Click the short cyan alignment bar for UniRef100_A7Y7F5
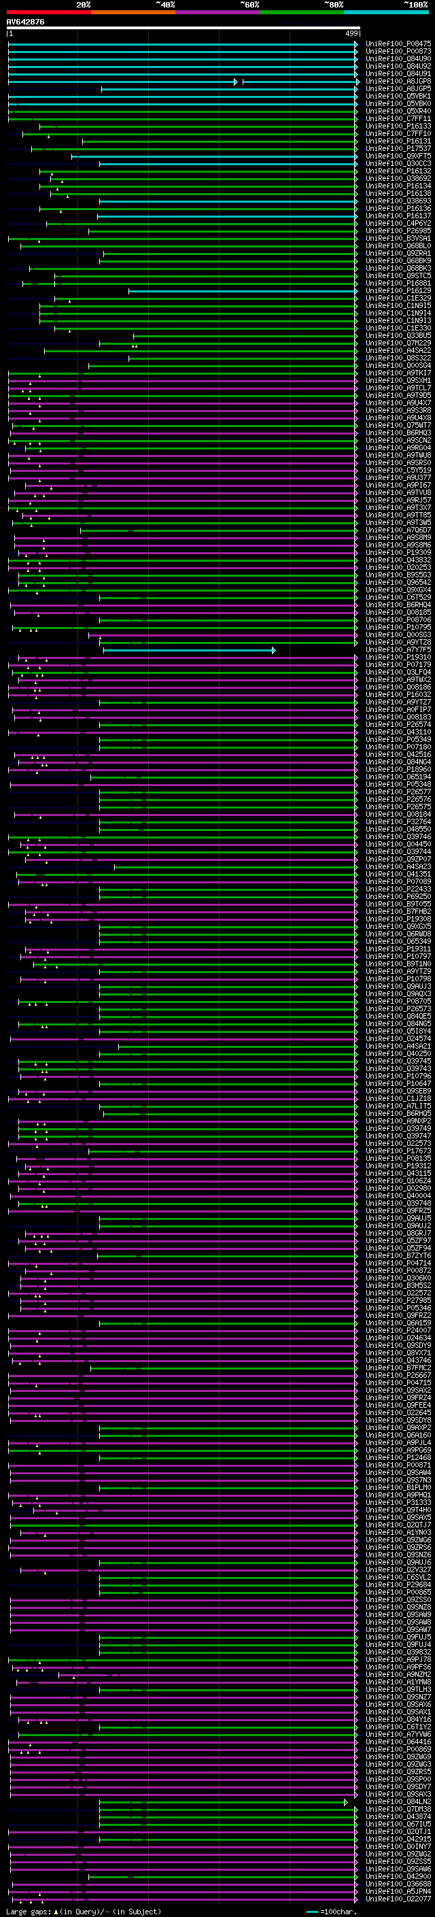The height and width of the screenshot is (1917, 435). [190, 649]
